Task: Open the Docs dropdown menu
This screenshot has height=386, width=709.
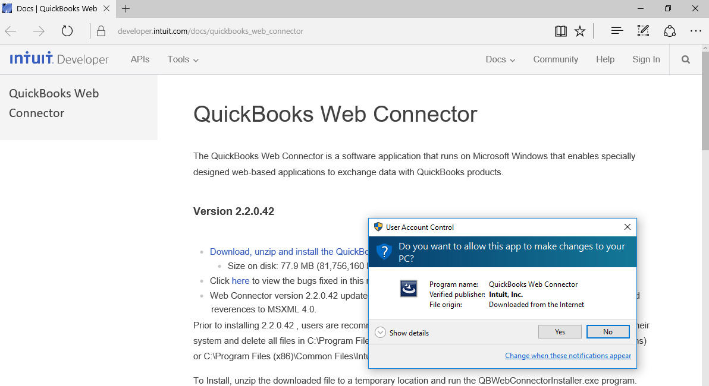Action: (x=500, y=59)
